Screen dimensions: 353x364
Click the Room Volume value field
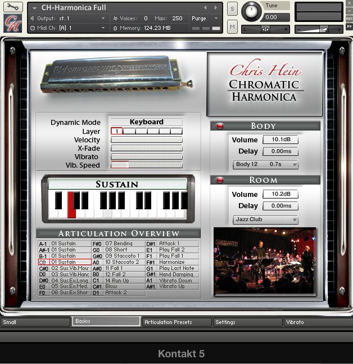point(280,194)
